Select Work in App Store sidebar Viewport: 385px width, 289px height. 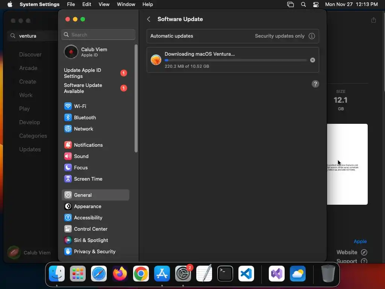point(26,95)
